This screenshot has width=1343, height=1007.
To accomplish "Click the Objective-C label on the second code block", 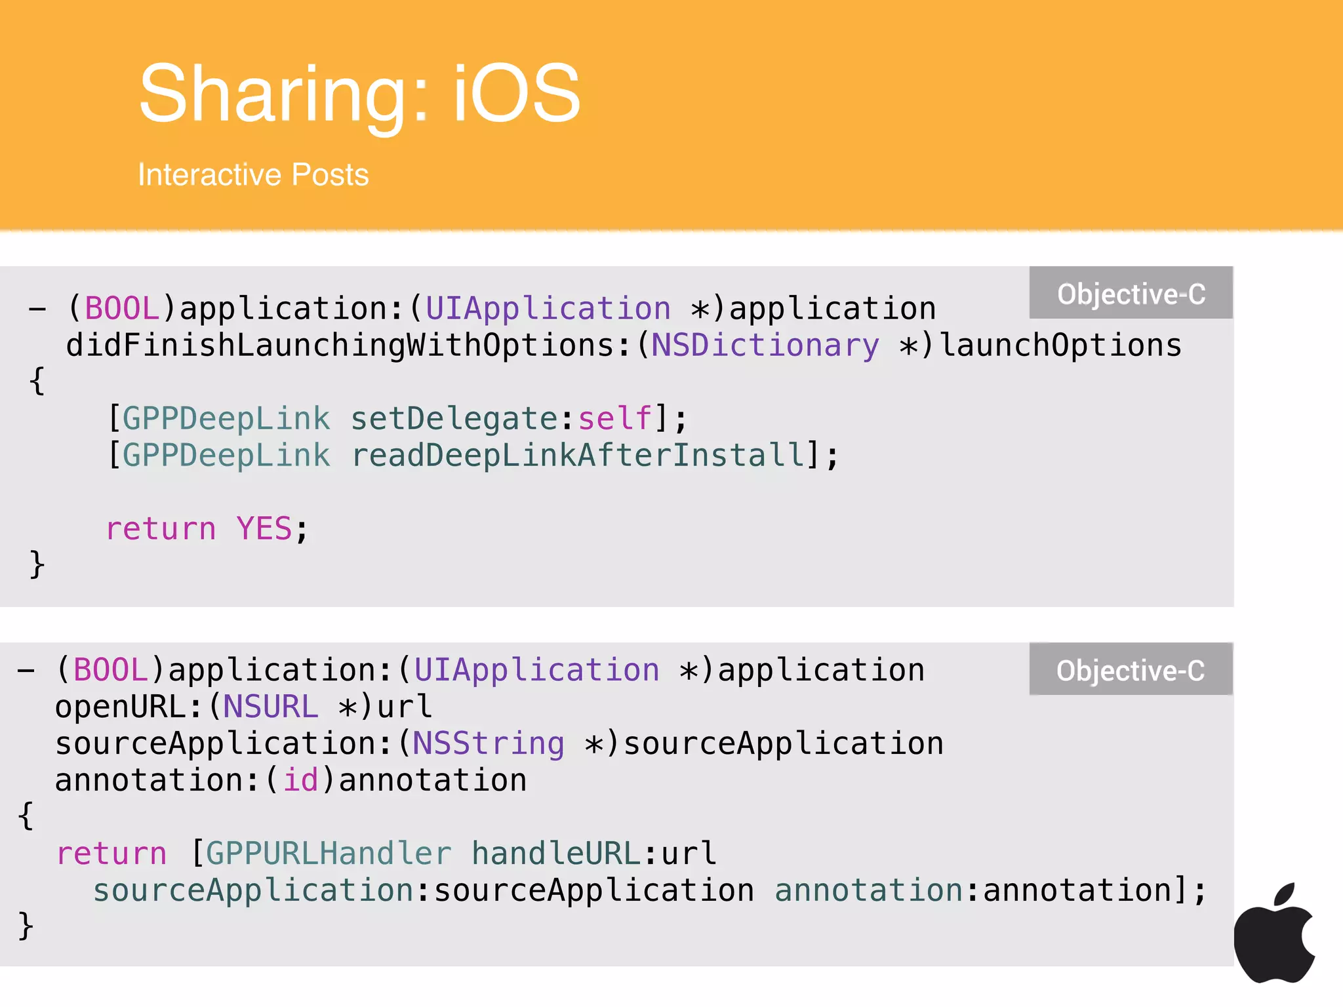I will (x=1131, y=669).
